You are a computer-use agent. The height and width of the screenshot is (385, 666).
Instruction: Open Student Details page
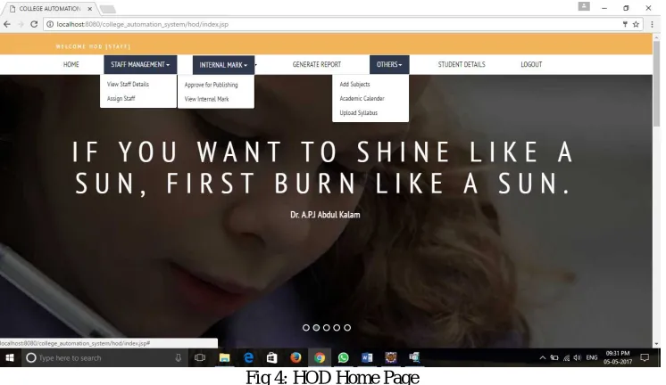[462, 64]
